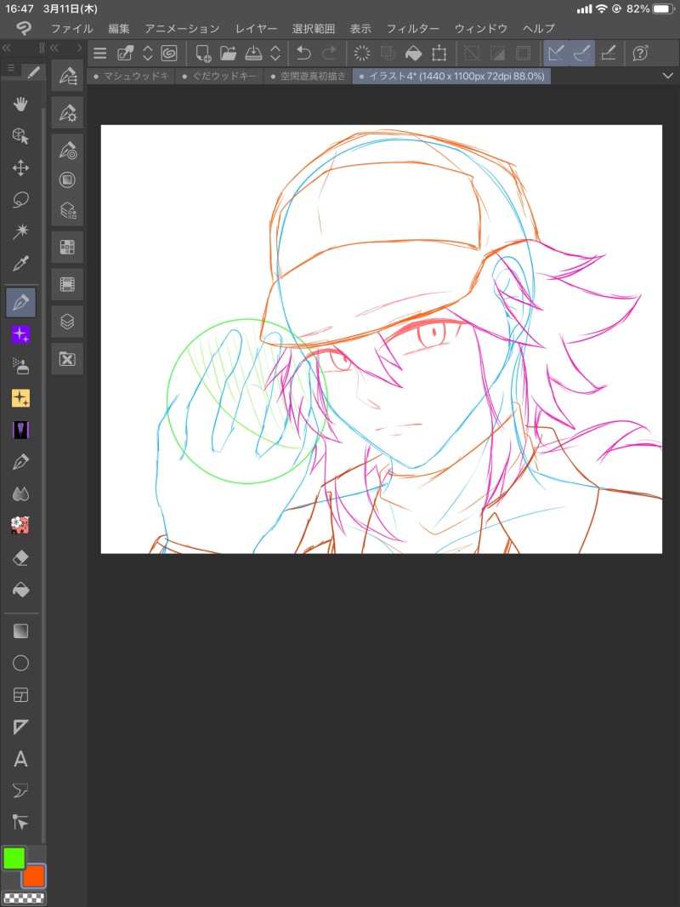Click the hamburger menu in command bar
Image resolution: width=680 pixels, height=907 pixels.
pos(100,54)
